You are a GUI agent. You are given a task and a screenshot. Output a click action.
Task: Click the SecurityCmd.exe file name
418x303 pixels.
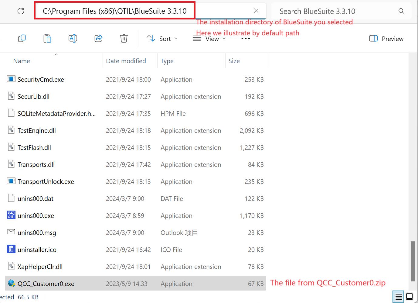point(41,80)
